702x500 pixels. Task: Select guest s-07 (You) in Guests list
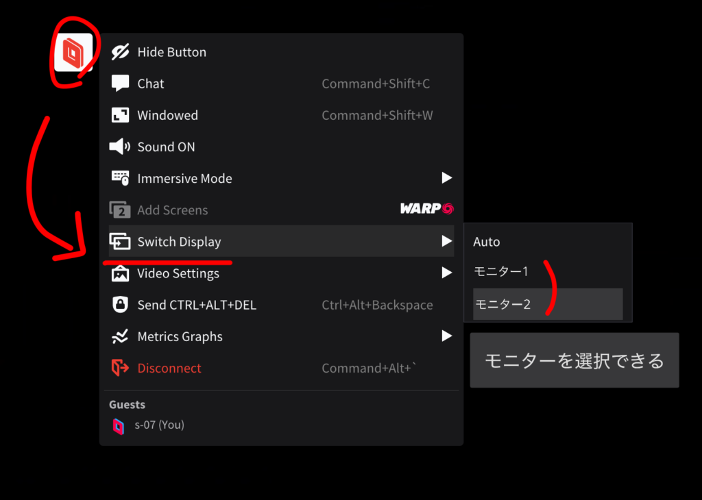point(158,425)
